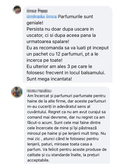
Task: Click the line starting 'cuvântului. Regret ca nu'
Action: click(x=67, y=112)
